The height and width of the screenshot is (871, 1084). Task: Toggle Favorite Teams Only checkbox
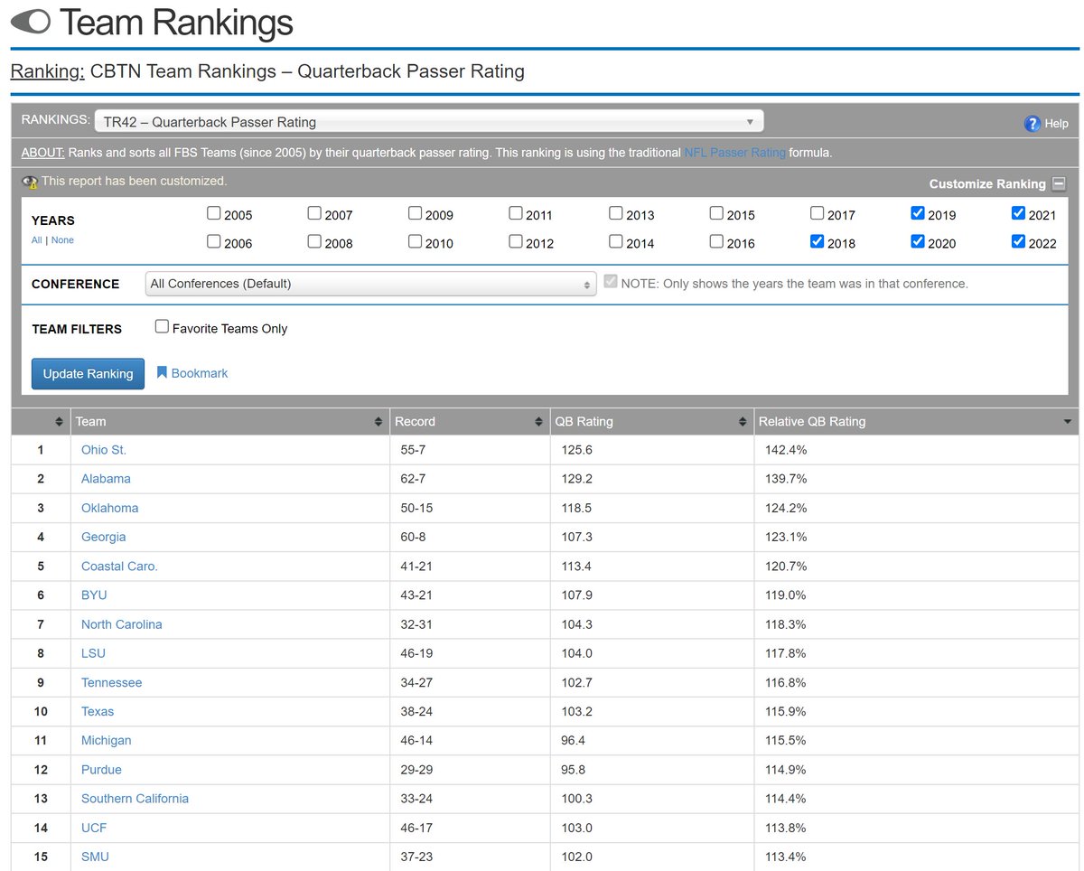point(162,327)
